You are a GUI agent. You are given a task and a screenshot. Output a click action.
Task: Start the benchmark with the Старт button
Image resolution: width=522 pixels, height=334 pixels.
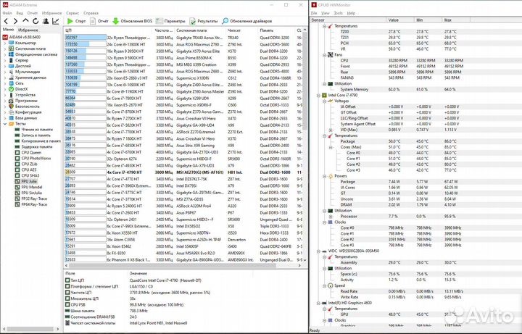[x=76, y=21]
